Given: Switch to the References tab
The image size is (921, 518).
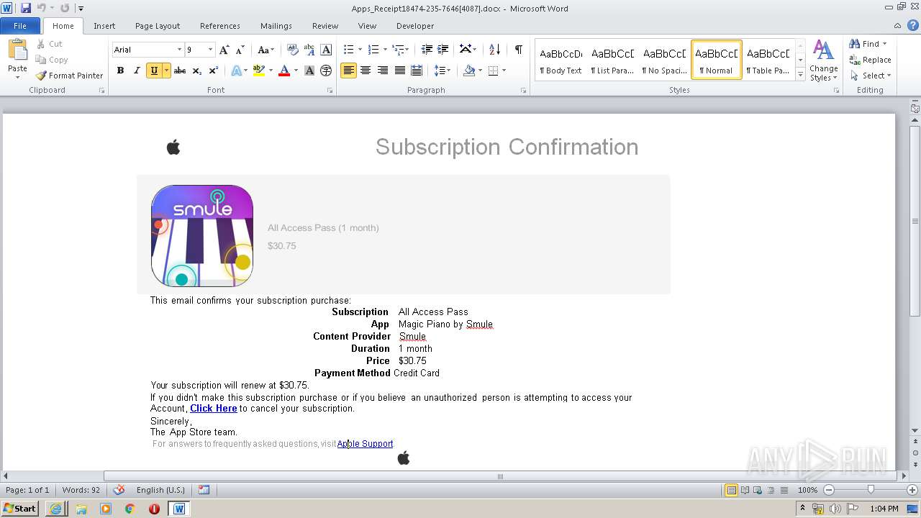Looking at the screenshot, I should coord(220,26).
